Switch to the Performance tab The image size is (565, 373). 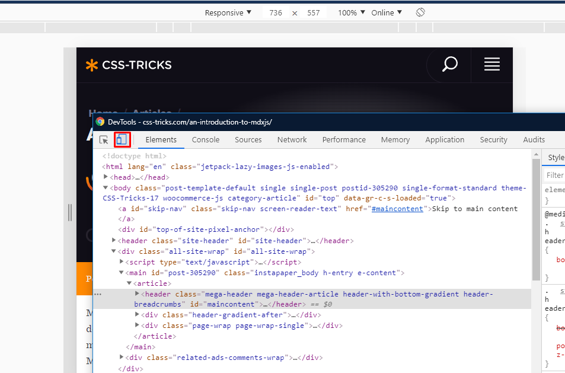point(344,140)
